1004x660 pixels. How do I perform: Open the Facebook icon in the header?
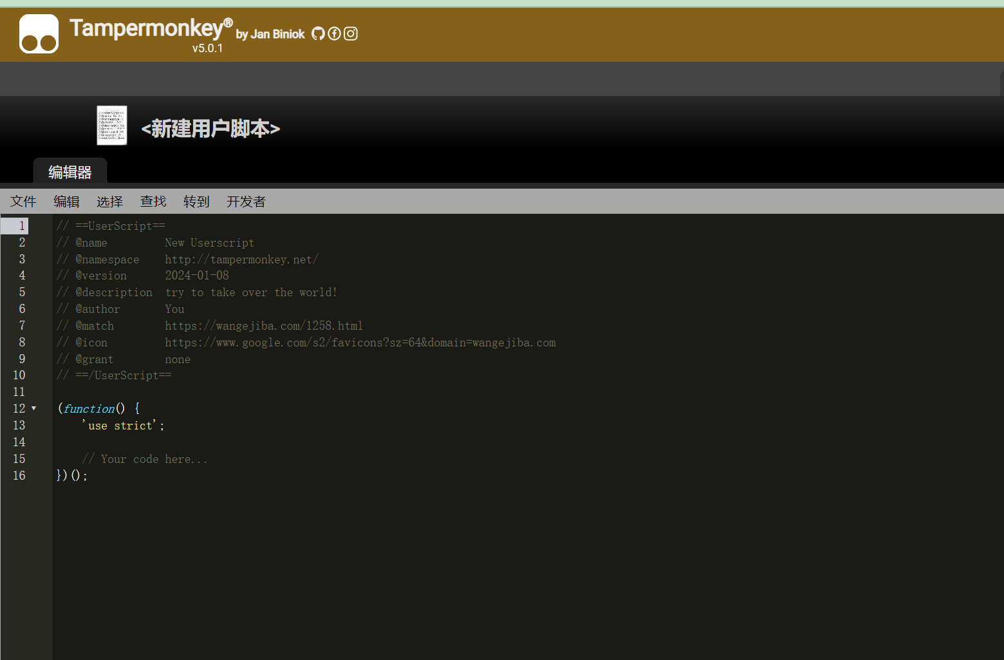coord(334,33)
